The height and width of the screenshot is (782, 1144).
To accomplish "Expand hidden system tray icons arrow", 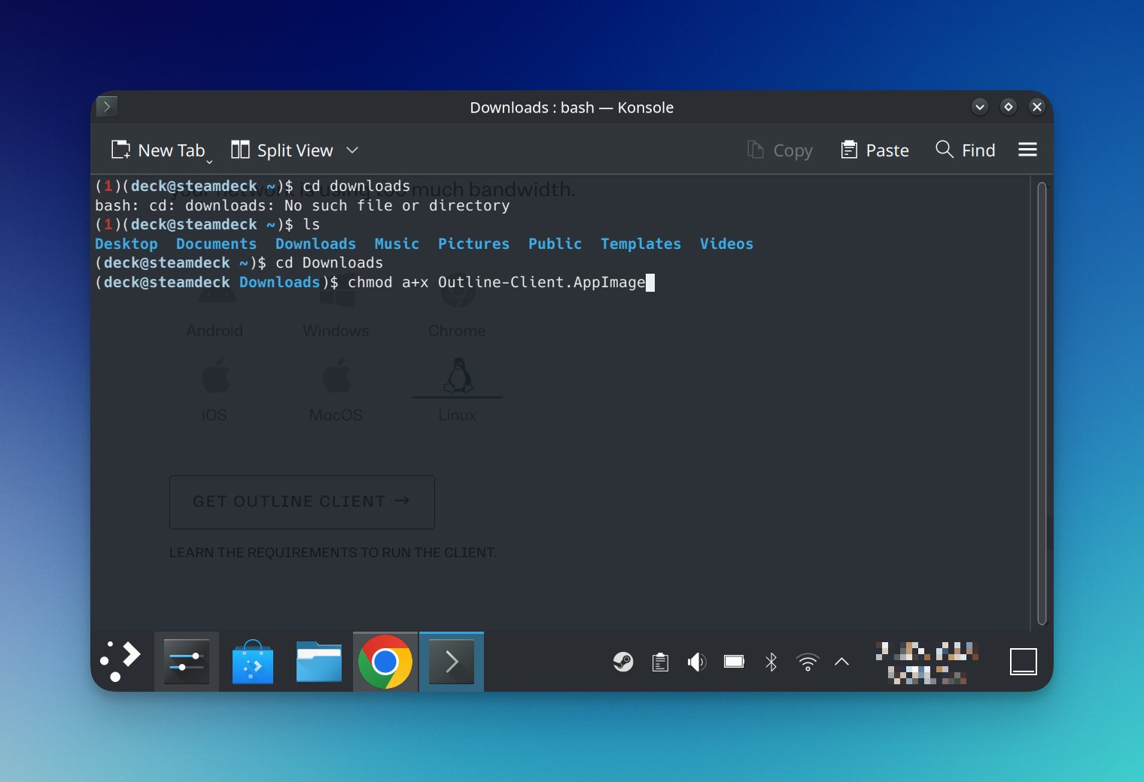I will tap(842, 662).
